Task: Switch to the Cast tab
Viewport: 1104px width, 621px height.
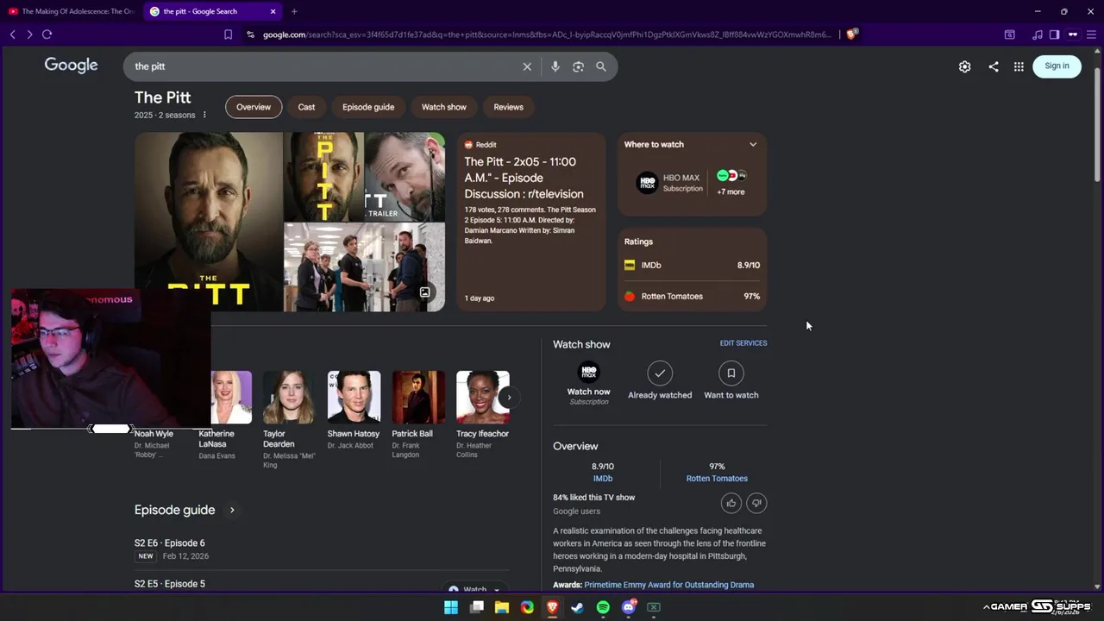Action: tap(306, 107)
